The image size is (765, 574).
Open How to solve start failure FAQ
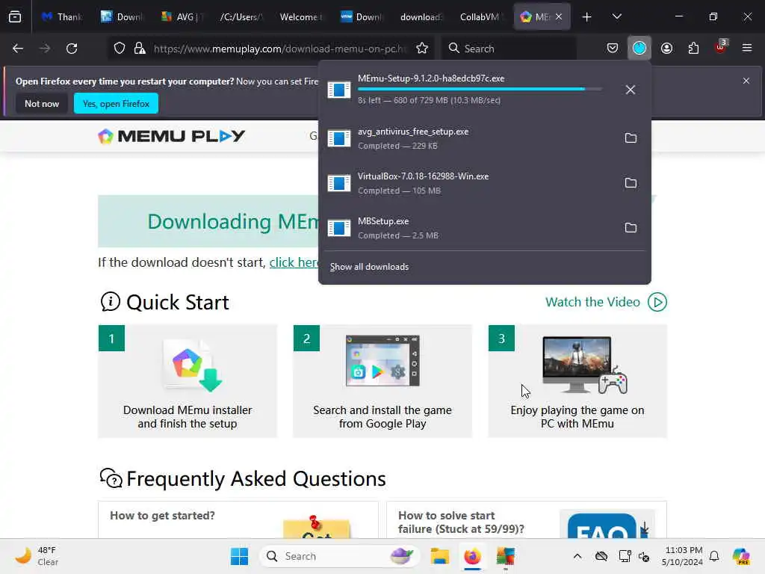coord(527,520)
